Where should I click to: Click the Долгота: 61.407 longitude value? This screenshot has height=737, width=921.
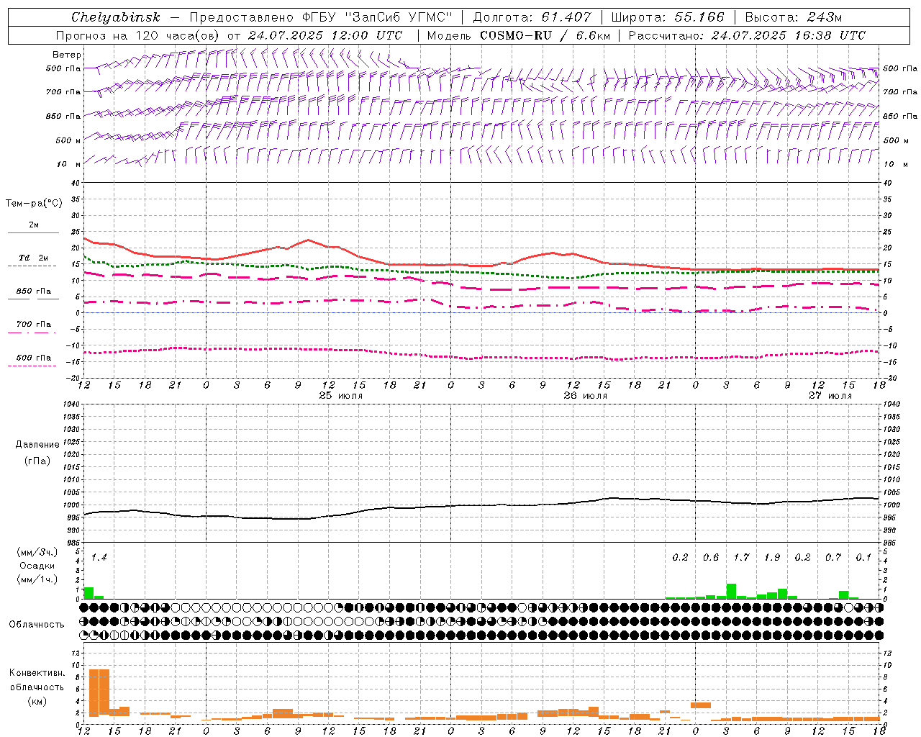(532, 17)
